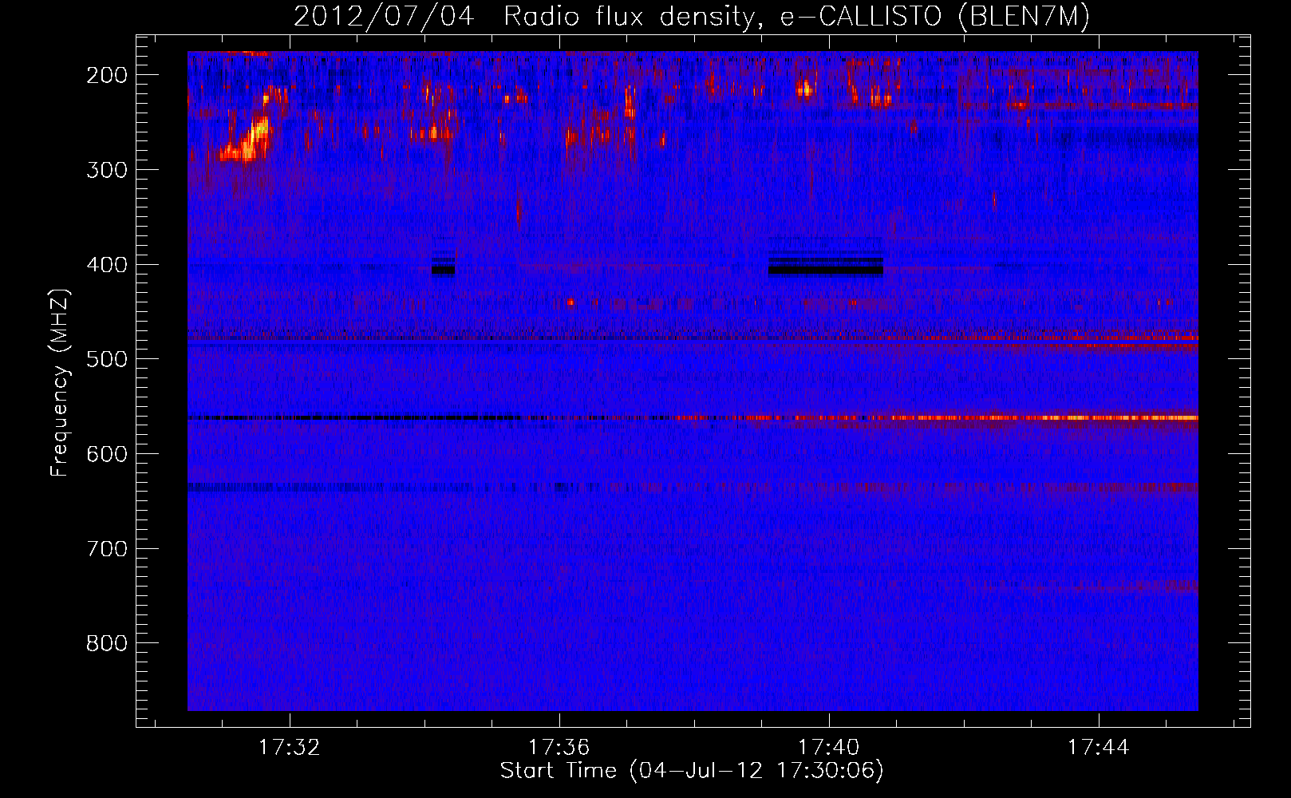
Task: Click the 500 frequency tick label
Action: [x=107, y=359]
